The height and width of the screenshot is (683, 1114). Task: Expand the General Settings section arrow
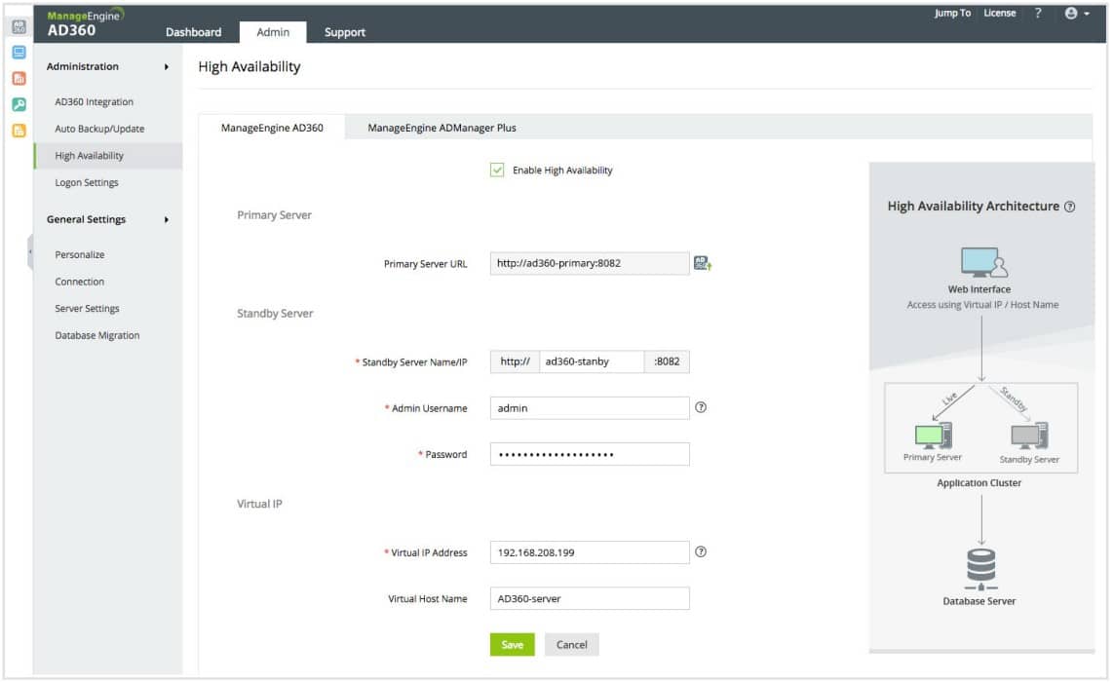[167, 221]
